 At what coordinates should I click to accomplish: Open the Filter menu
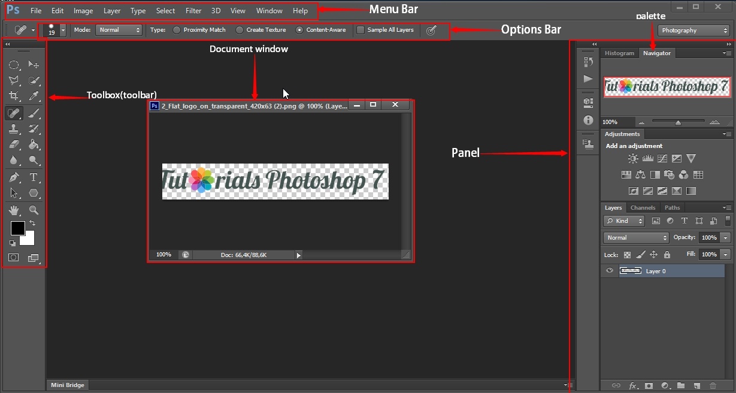(193, 11)
